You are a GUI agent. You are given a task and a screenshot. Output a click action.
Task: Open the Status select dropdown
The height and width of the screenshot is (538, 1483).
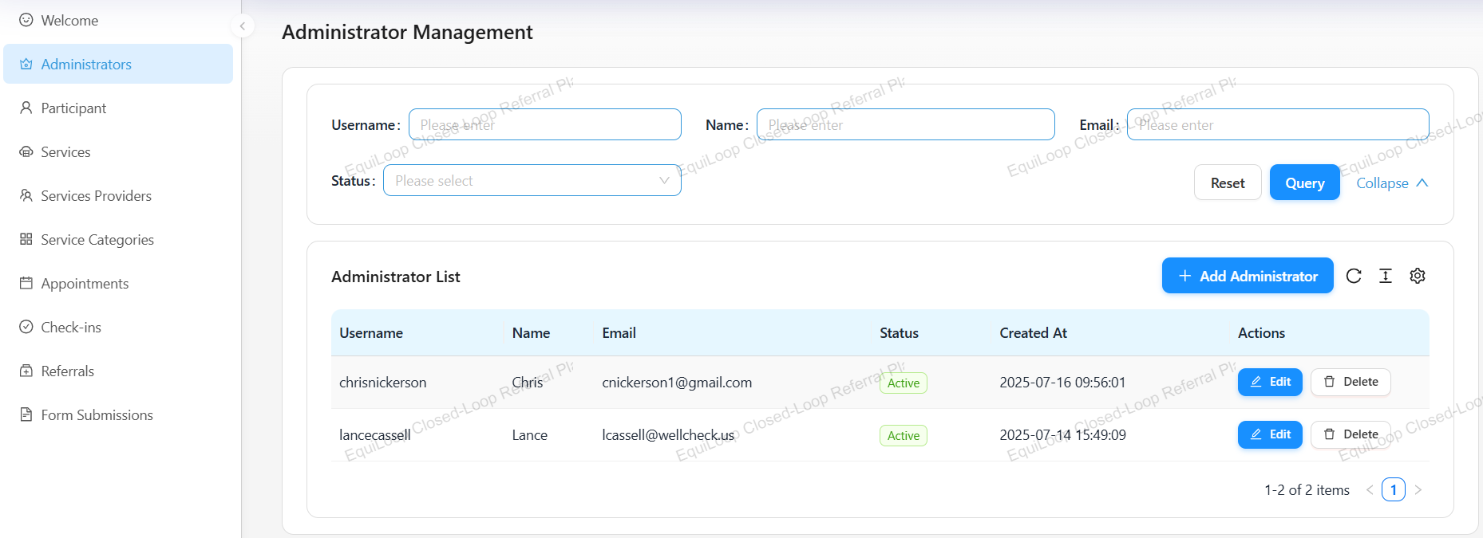click(532, 181)
